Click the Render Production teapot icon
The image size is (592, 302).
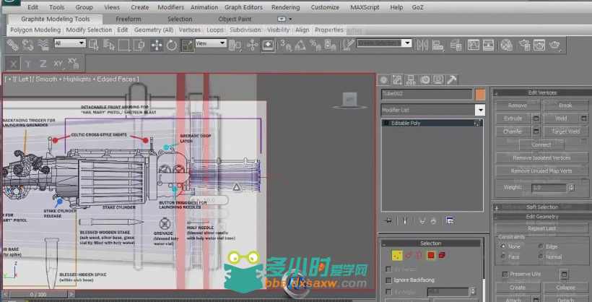click(x=554, y=46)
